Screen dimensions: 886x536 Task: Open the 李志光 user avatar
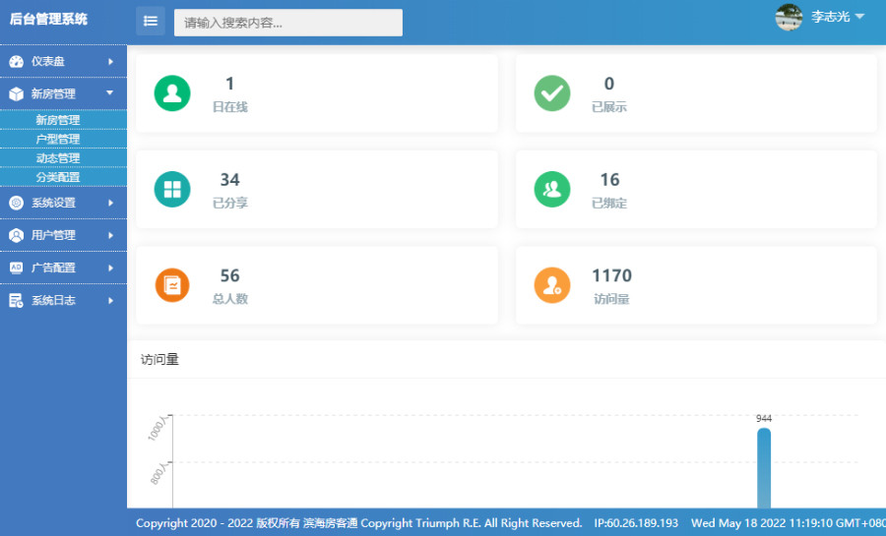click(x=789, y=17)
